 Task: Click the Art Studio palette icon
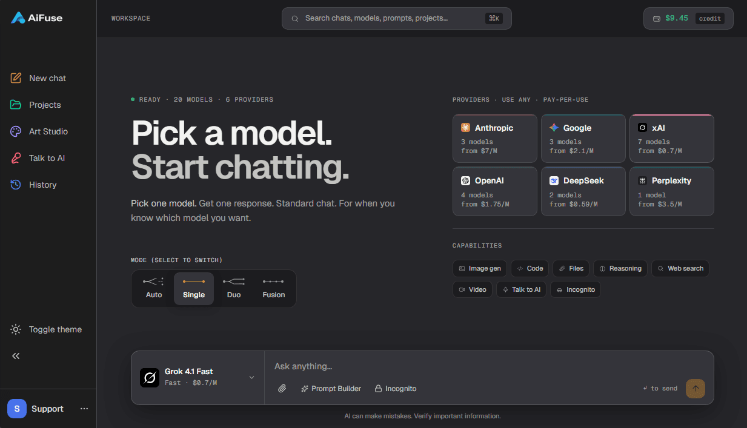[x=16, y=131]
